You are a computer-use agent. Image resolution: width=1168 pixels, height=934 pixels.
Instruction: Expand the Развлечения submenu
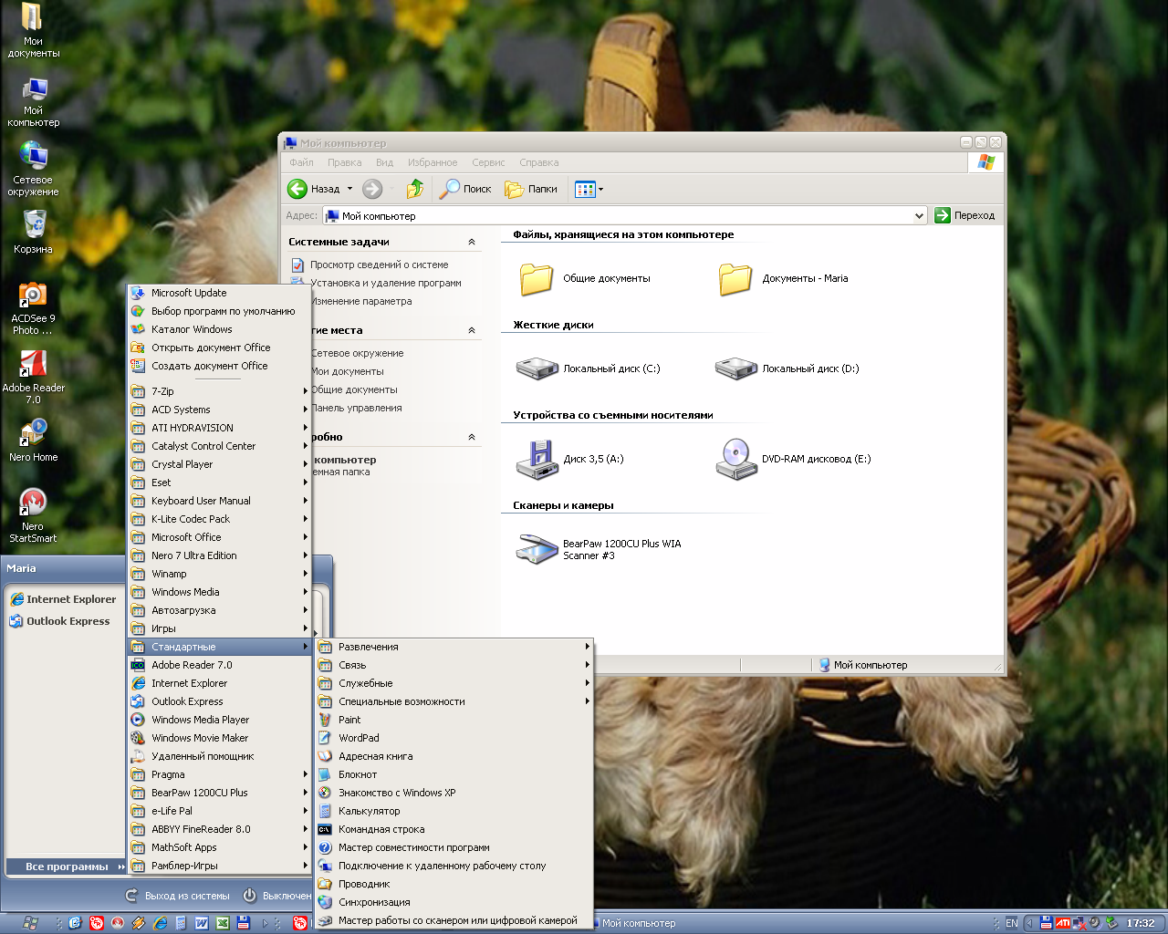pyautogui.click(x=454, y=647)
